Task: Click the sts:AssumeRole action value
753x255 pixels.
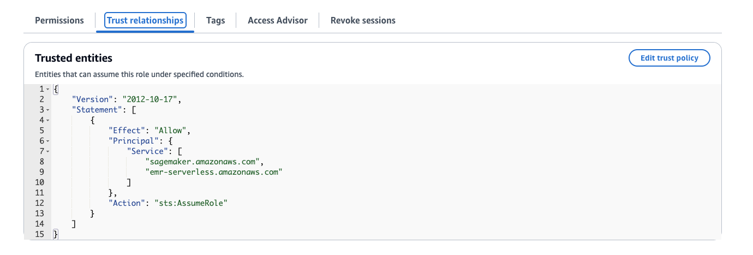Action: click(x=190, y=203)
